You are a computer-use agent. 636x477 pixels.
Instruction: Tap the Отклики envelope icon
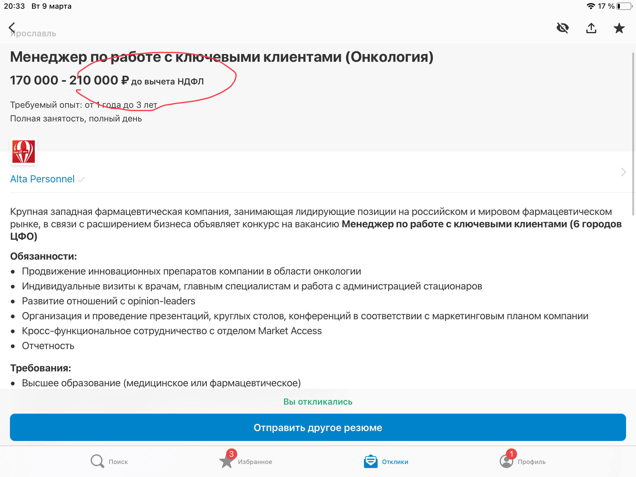[370, 461]
